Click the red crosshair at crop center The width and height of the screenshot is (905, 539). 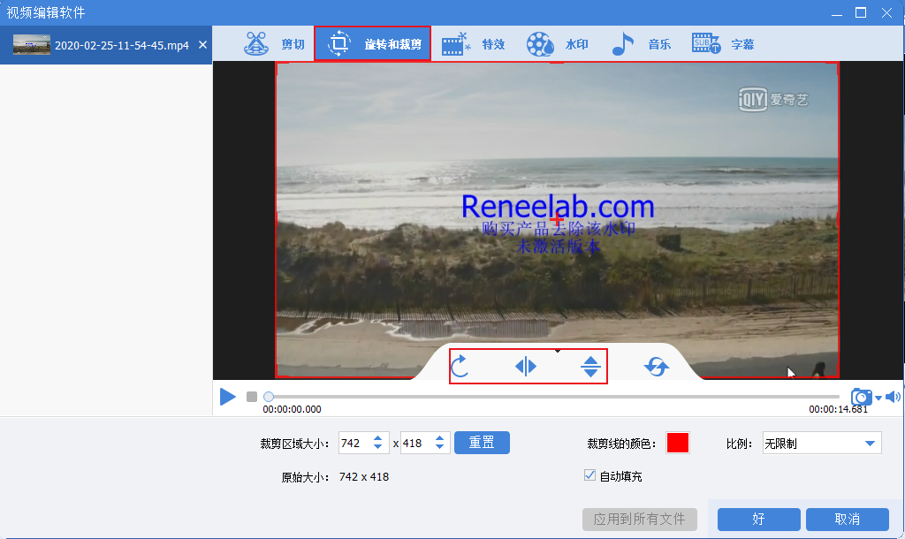point(557,219)
